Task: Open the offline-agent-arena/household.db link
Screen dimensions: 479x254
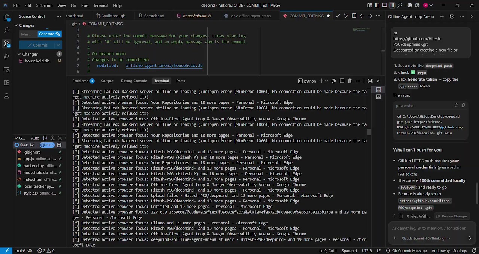Action: tap(164, 66)
